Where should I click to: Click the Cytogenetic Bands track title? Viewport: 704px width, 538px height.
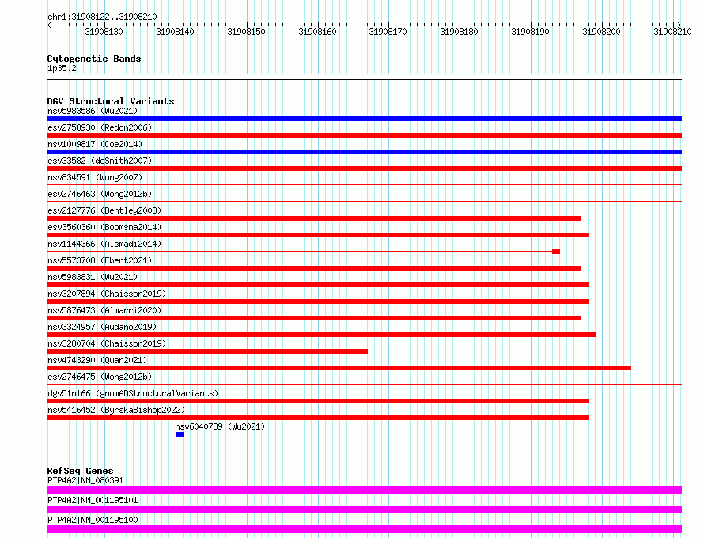pyautogui.click(x=94, y=59)
